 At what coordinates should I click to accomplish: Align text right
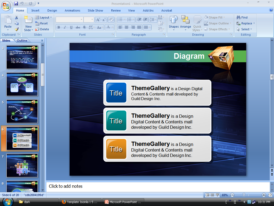coord(133,27)
